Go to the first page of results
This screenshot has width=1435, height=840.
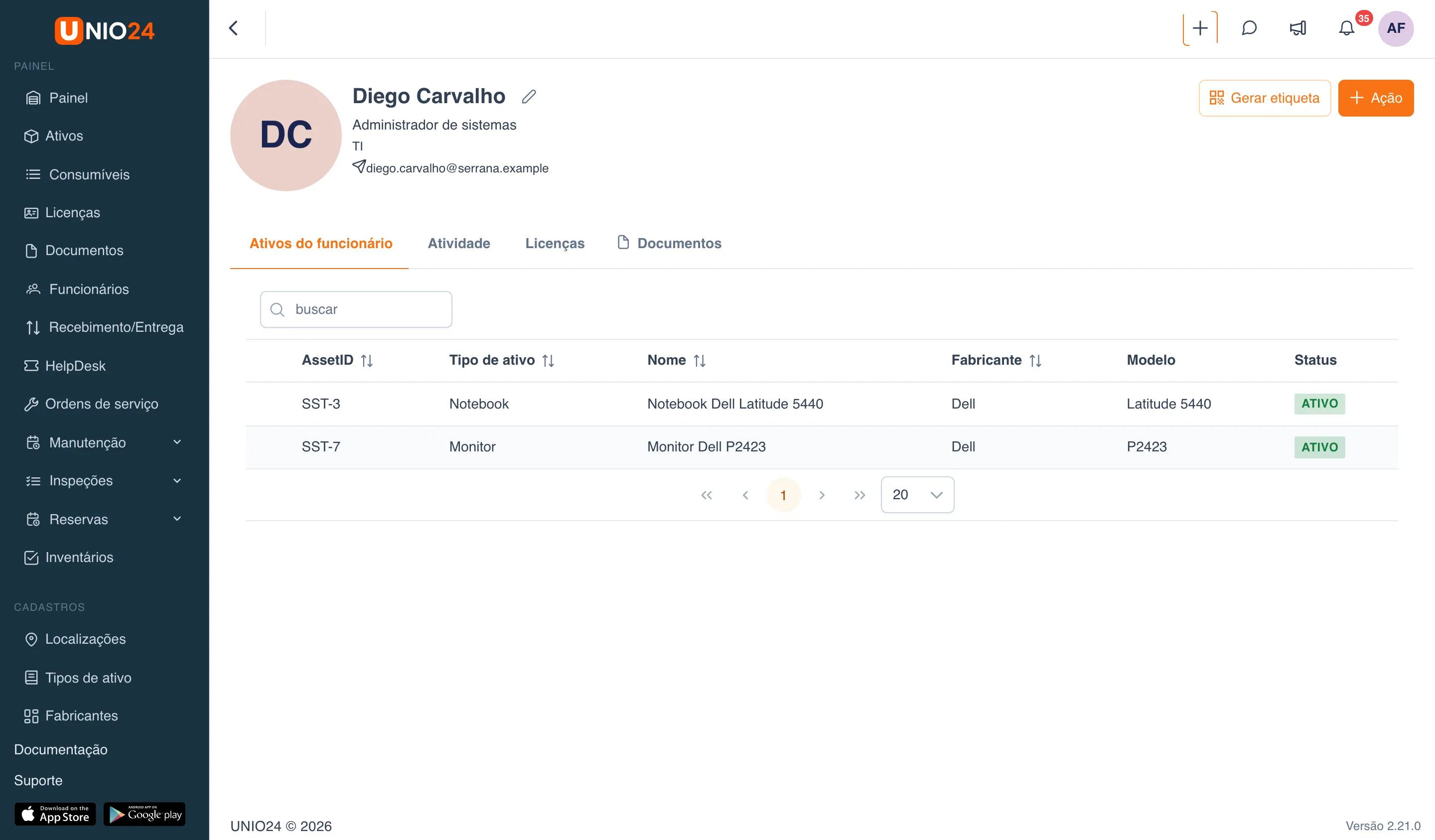[x=707, y=495]
